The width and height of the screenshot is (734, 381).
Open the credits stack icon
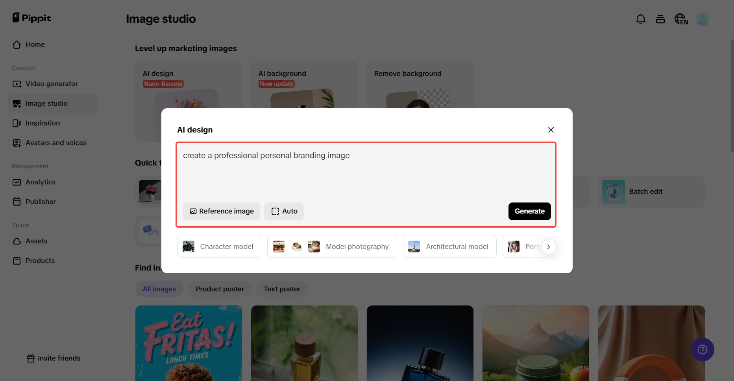[x=660, y=19]
